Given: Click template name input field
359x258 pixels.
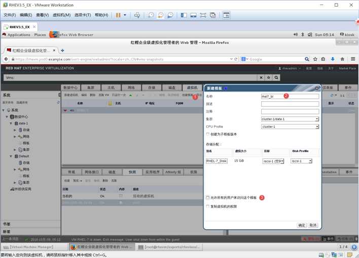Looking at the screenshot, I should (290, 97).
